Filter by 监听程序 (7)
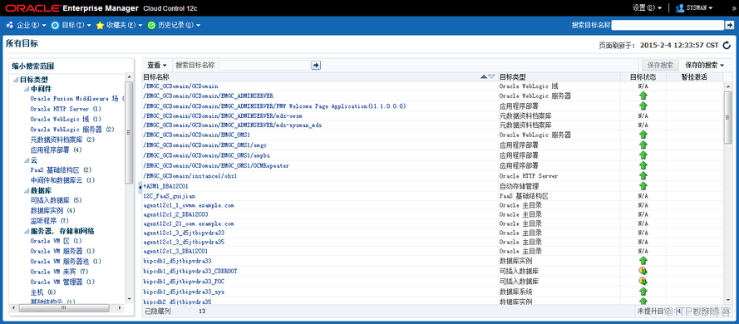The height and width of the screenshot is (324, 739). click(50, 221)
